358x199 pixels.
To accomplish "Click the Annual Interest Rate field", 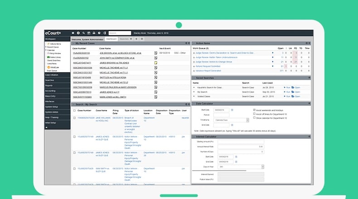I will click(x=241, y=147).
